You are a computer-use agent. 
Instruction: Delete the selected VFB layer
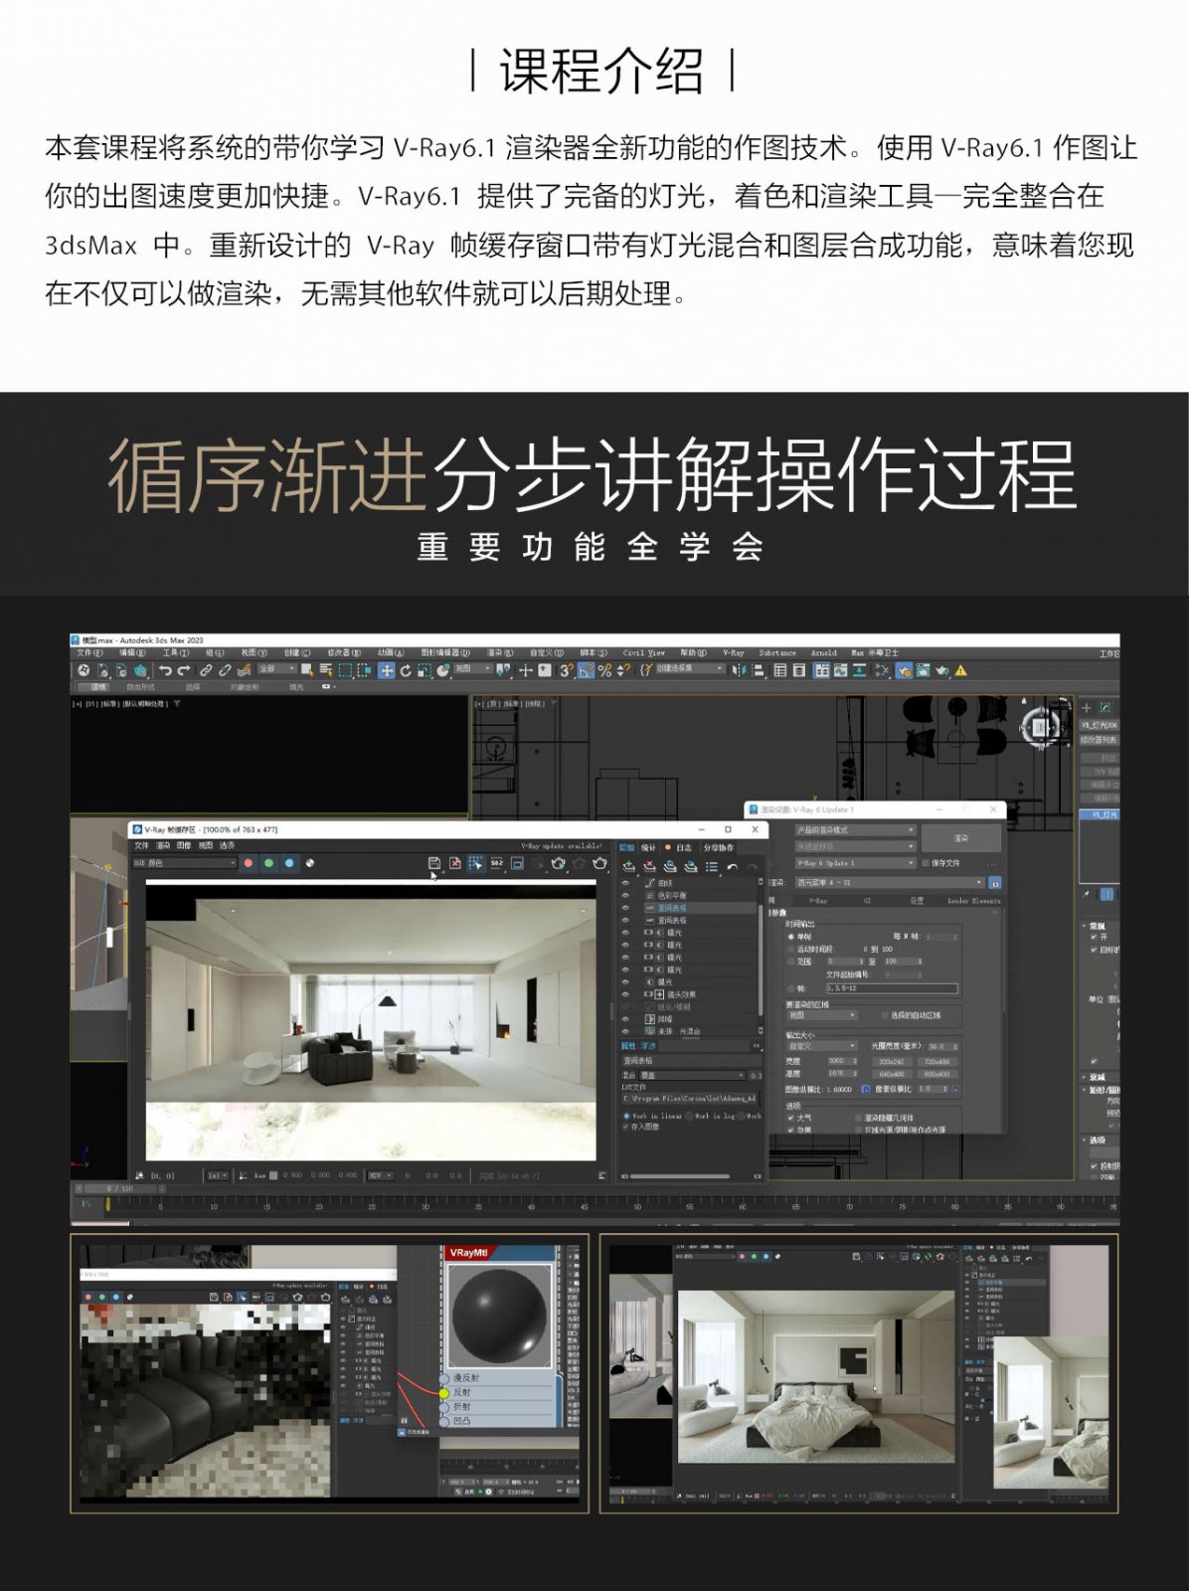649,867
